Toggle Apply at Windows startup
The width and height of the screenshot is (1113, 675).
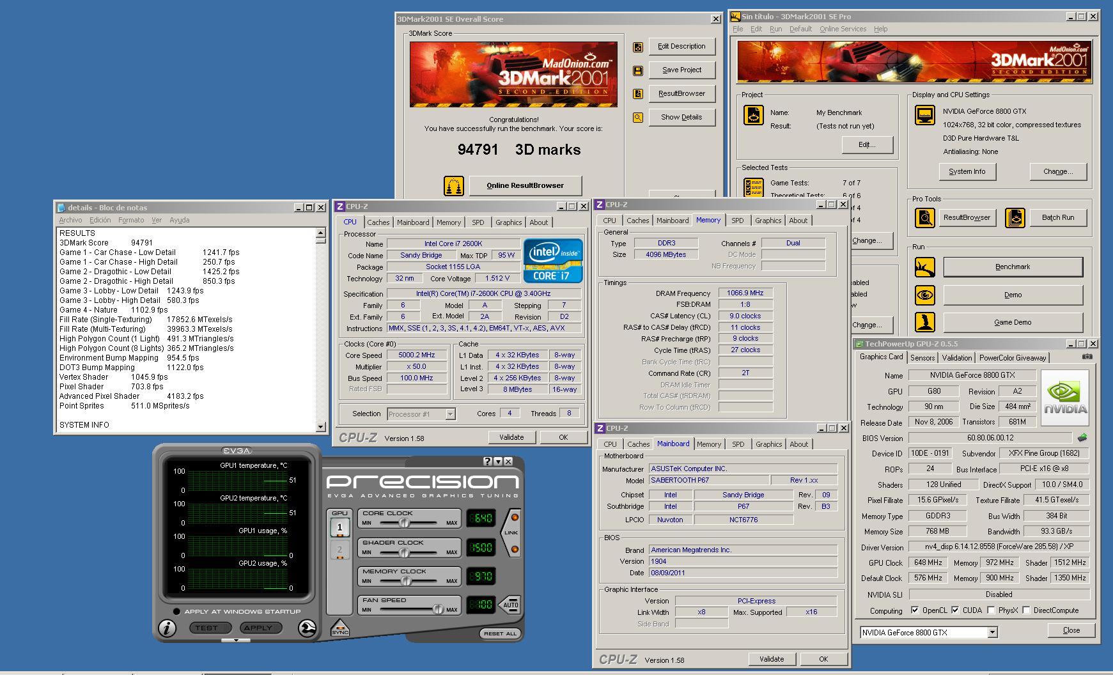tap(176, 611)
